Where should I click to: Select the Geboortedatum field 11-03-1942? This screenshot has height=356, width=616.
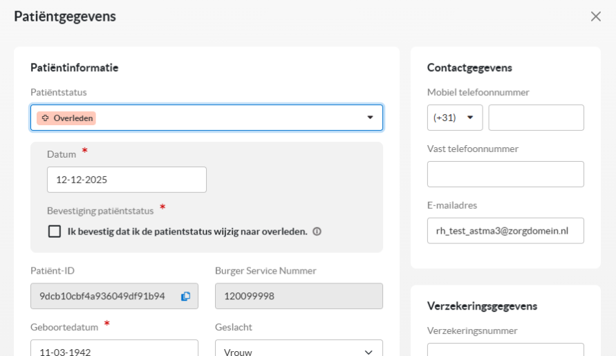coord(114,349)
